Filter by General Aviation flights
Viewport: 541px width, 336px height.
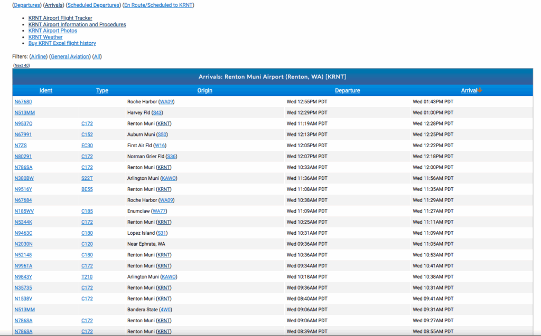tap(70, 56)
